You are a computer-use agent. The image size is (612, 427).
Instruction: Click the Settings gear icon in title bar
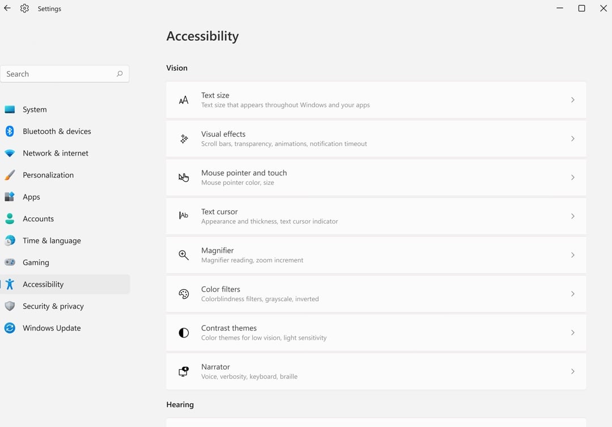tap(24, 9)
